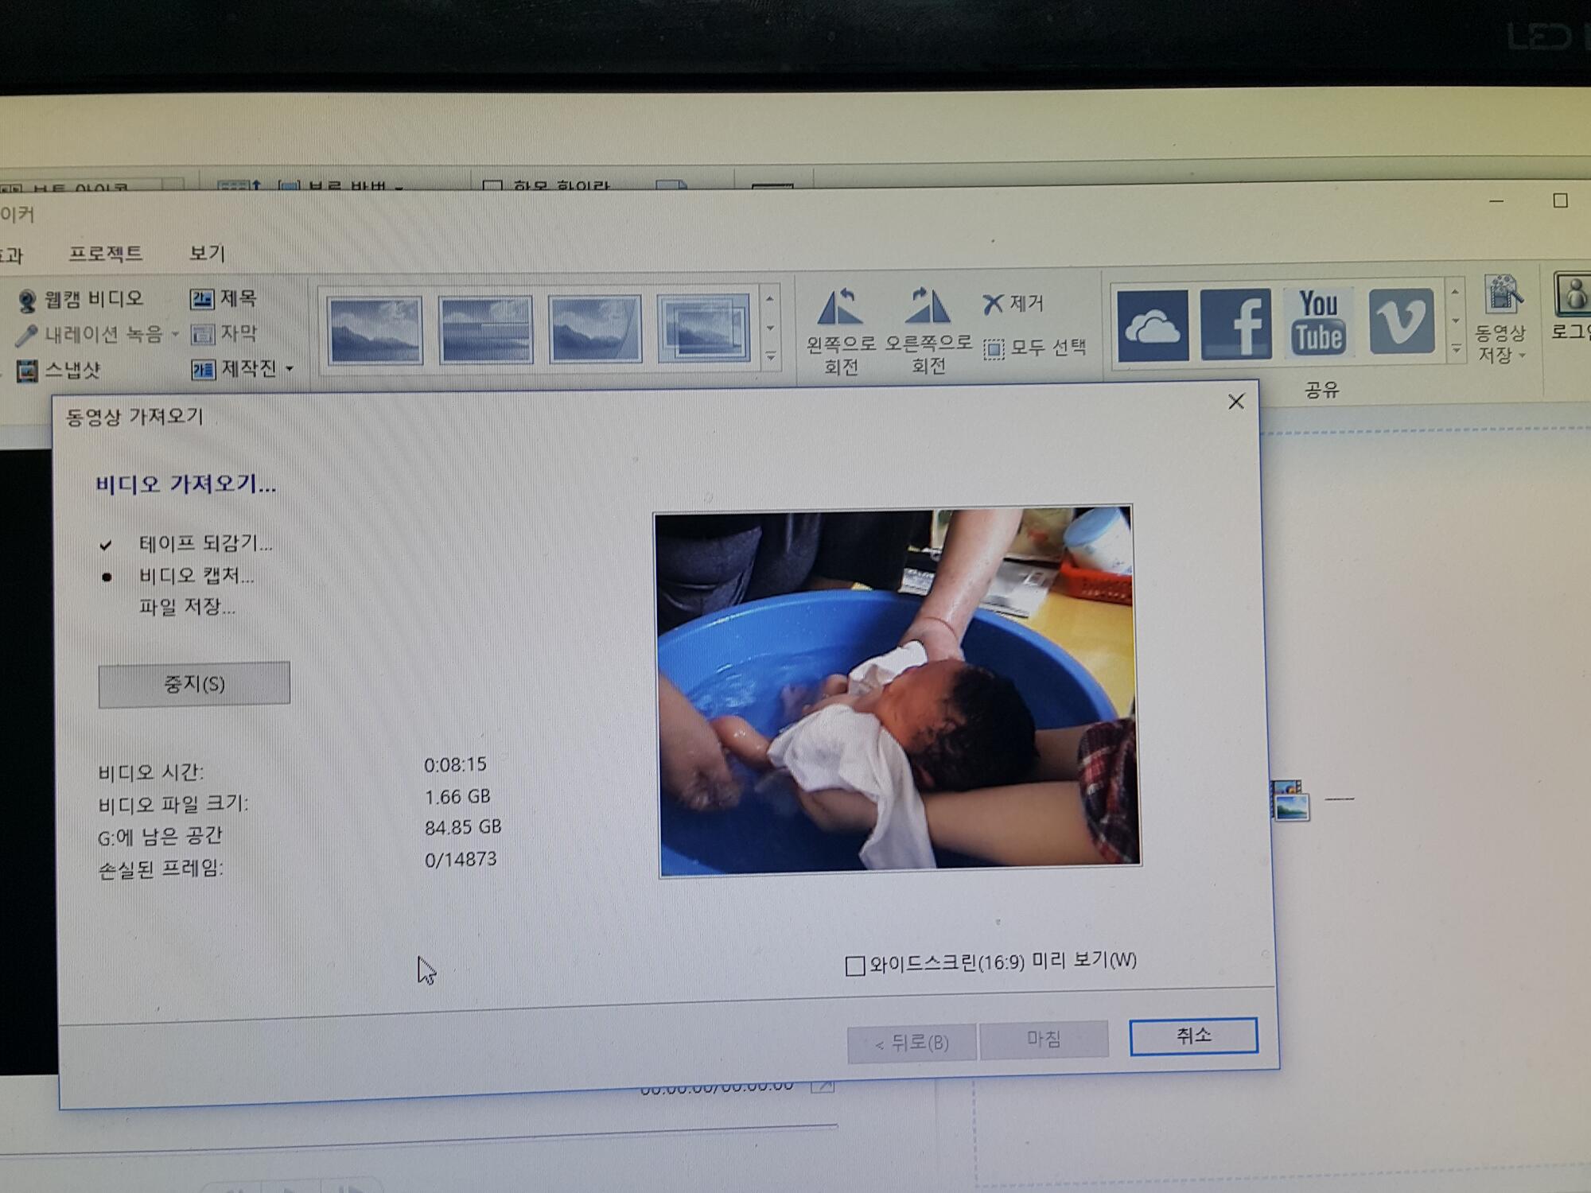This screenshot has width=1591, height=1193.
Task: Open the Project (프로젝트) ribbon tab
Action: pyautogui.click(x=105, y=254)
